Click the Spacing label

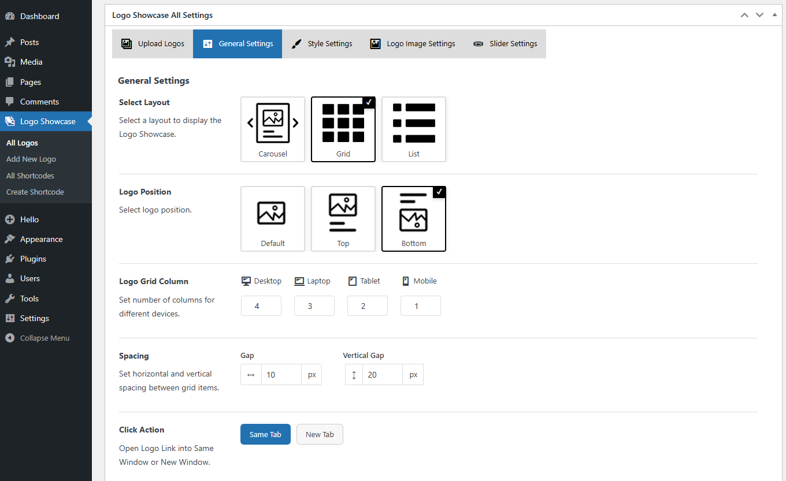click(134, 356)
